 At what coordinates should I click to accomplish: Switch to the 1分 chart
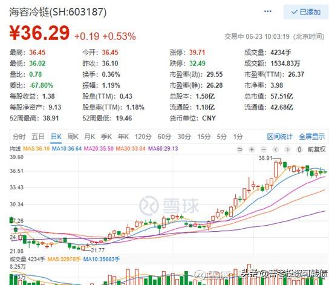coord(238,136)
